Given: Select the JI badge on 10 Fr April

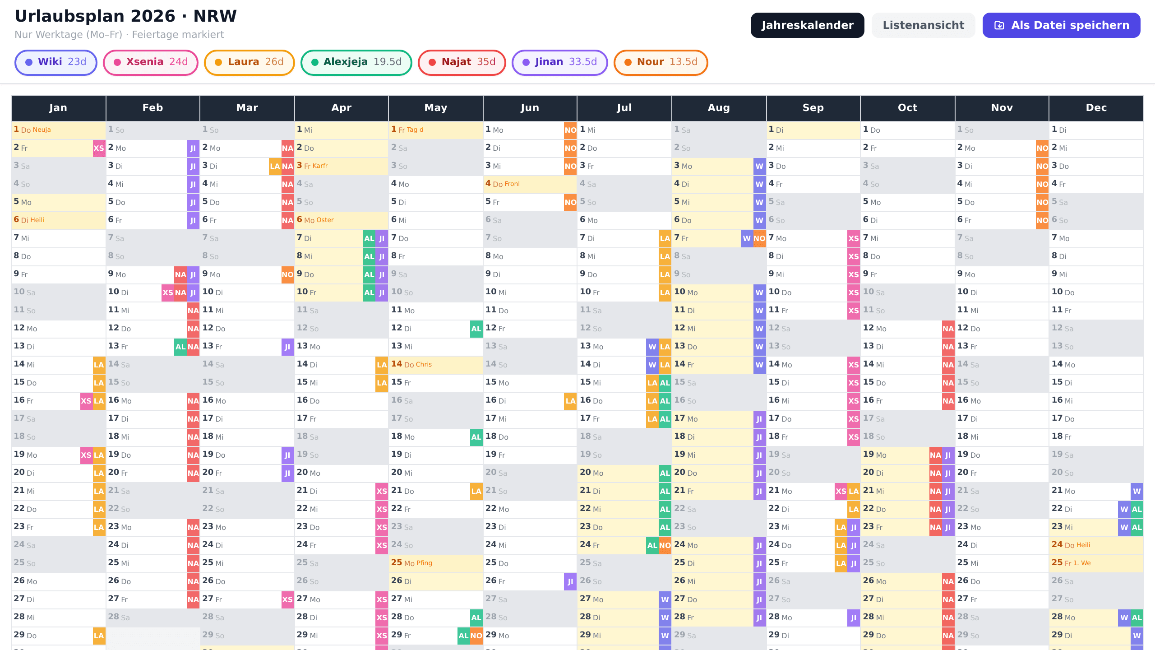Looking at the screenshot, I should click(382, 292).
